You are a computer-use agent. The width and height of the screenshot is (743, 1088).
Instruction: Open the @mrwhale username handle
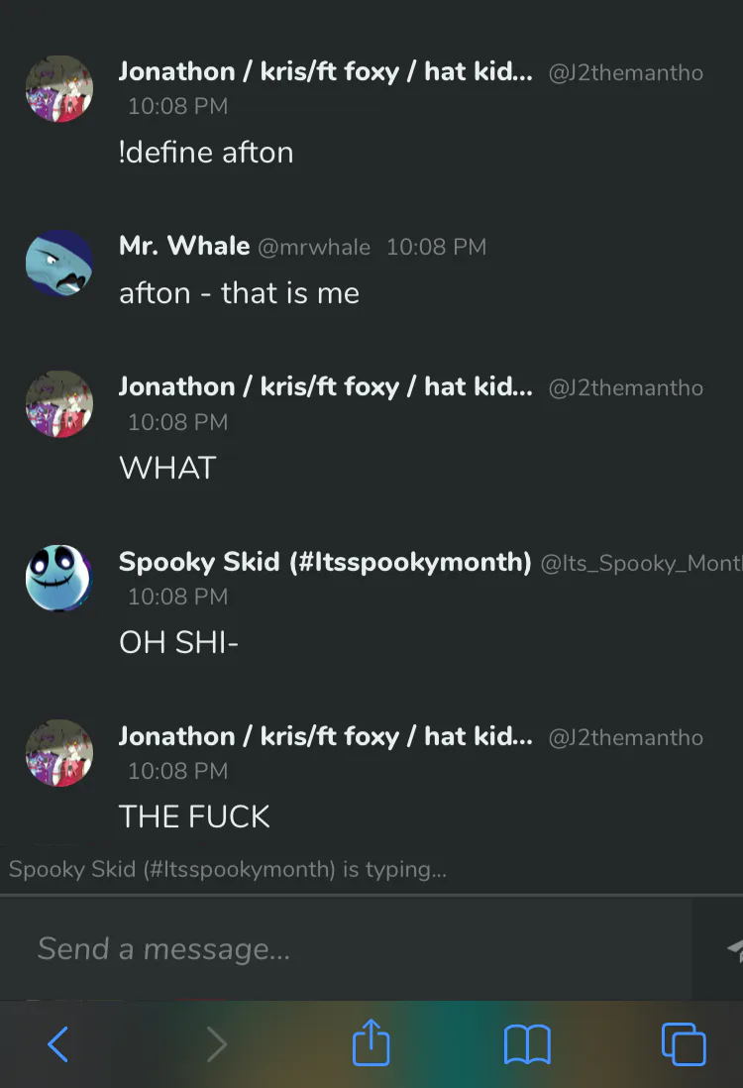[314, 247]
